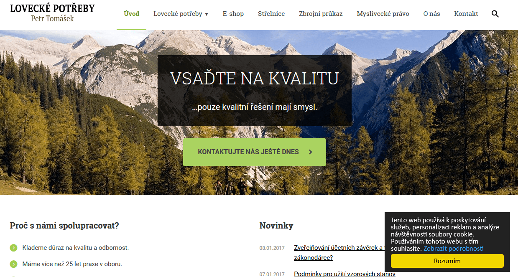Image resolution: width=518 pixels, height=277 pixels.
Task: Click the Lovecké potřeby site logo
Action: [x=52, y=8]
